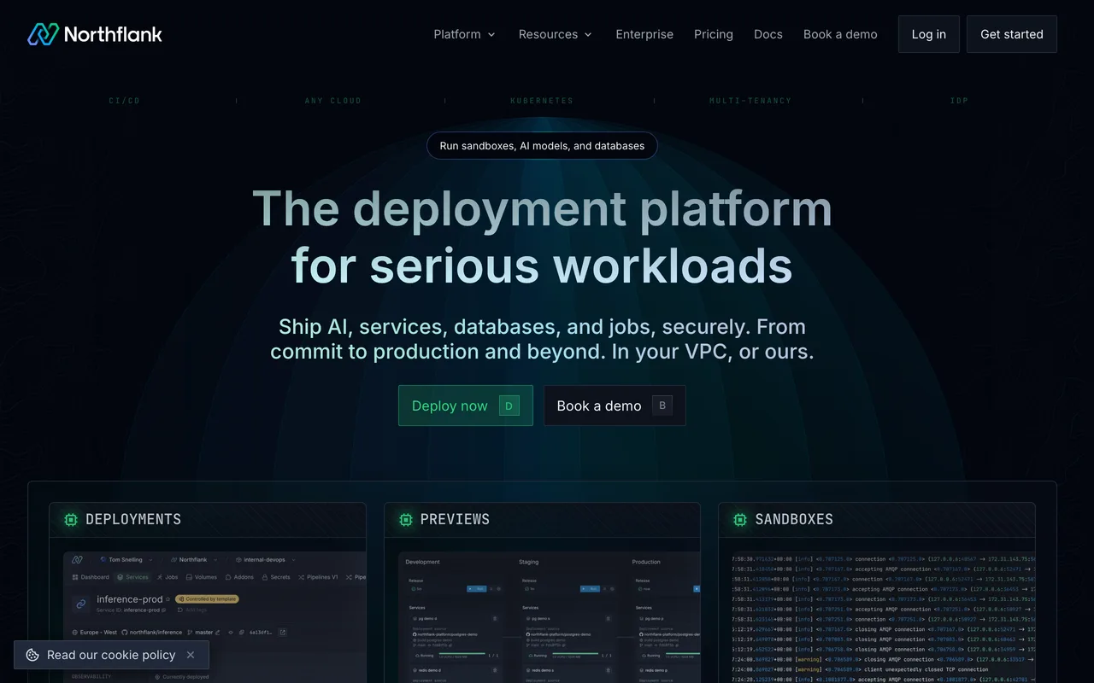Open the internal-devops project dropdown
Screen dimensions: 1094x683
[x=266, y=560]
